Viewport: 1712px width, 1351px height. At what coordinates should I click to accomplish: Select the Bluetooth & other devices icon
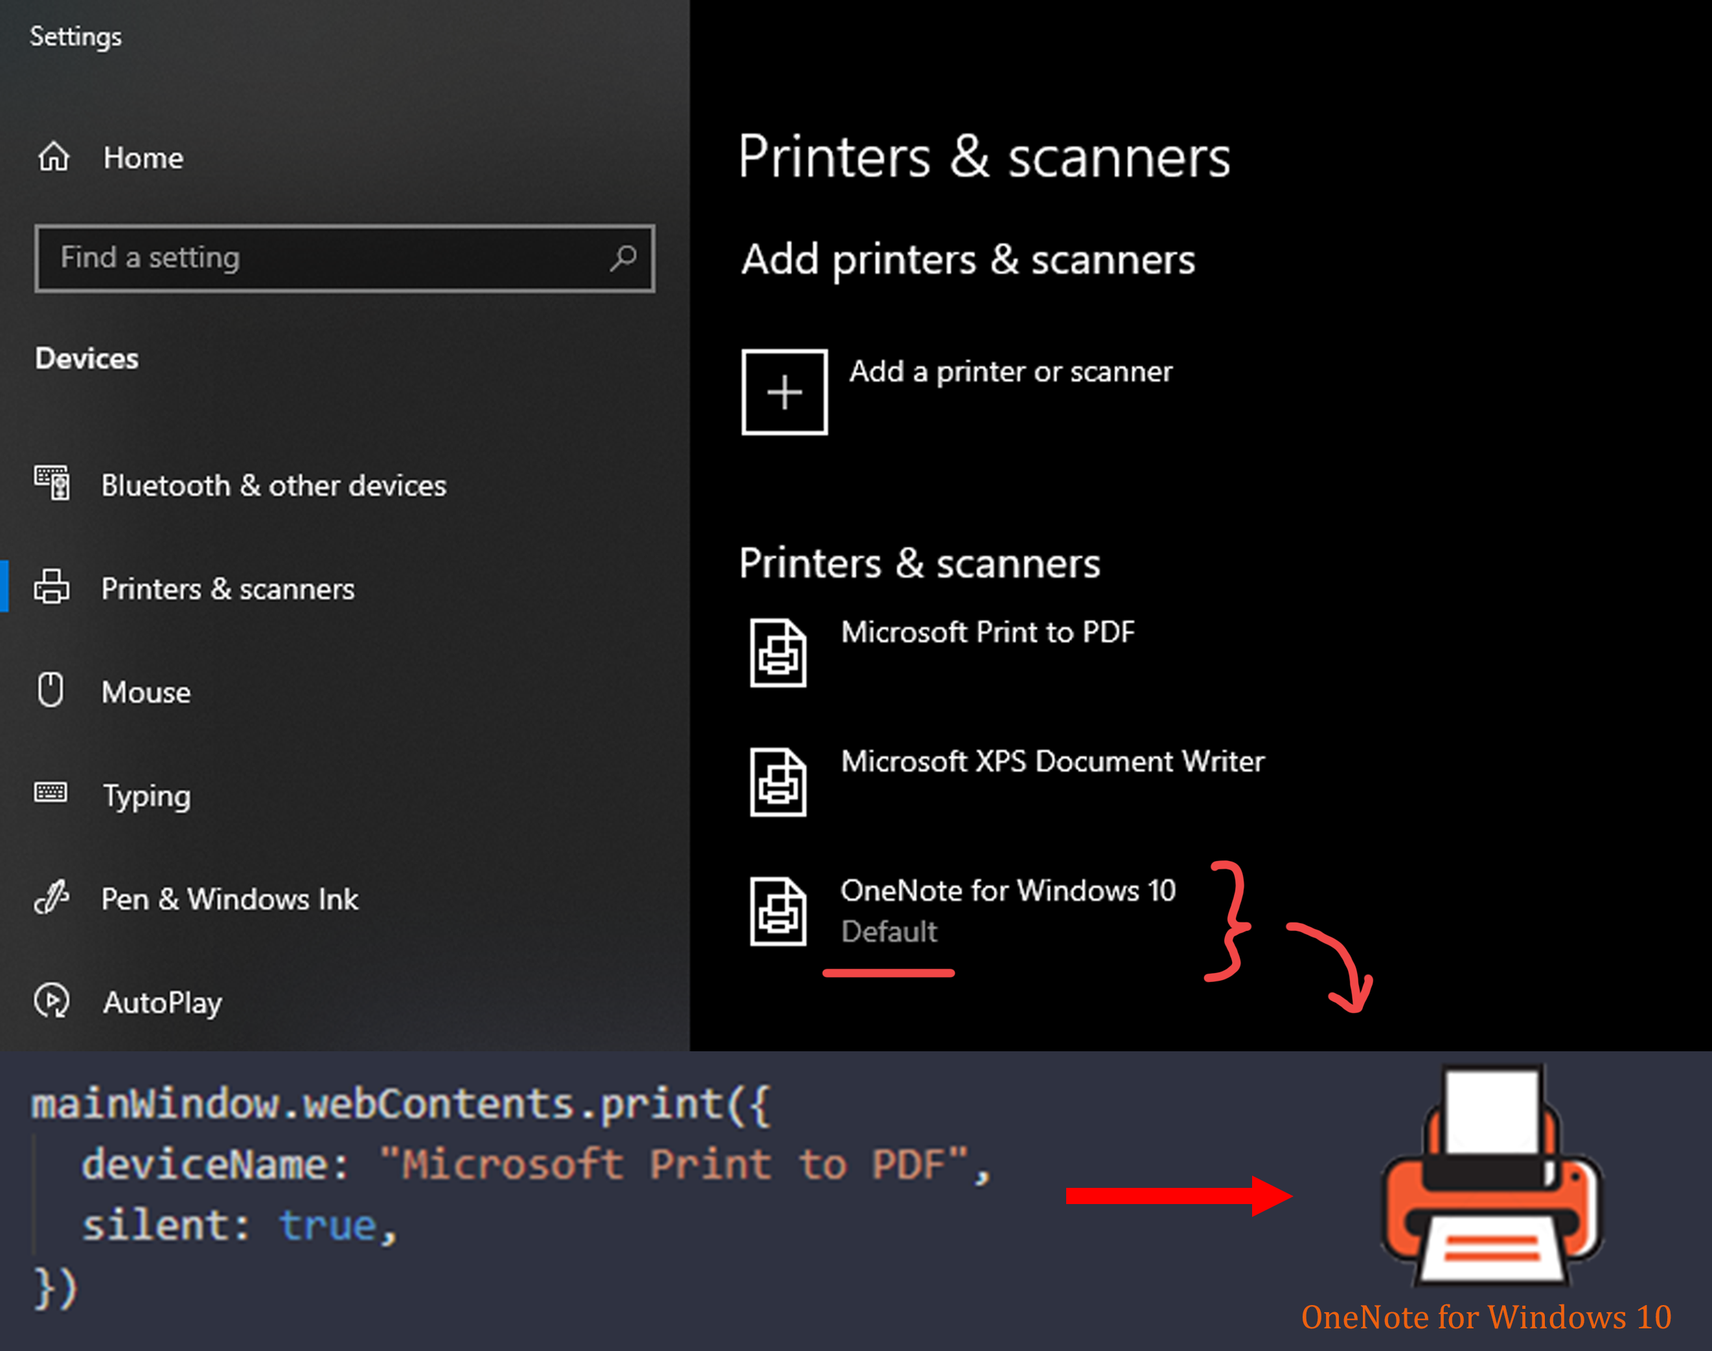click(x=51, y=484)
